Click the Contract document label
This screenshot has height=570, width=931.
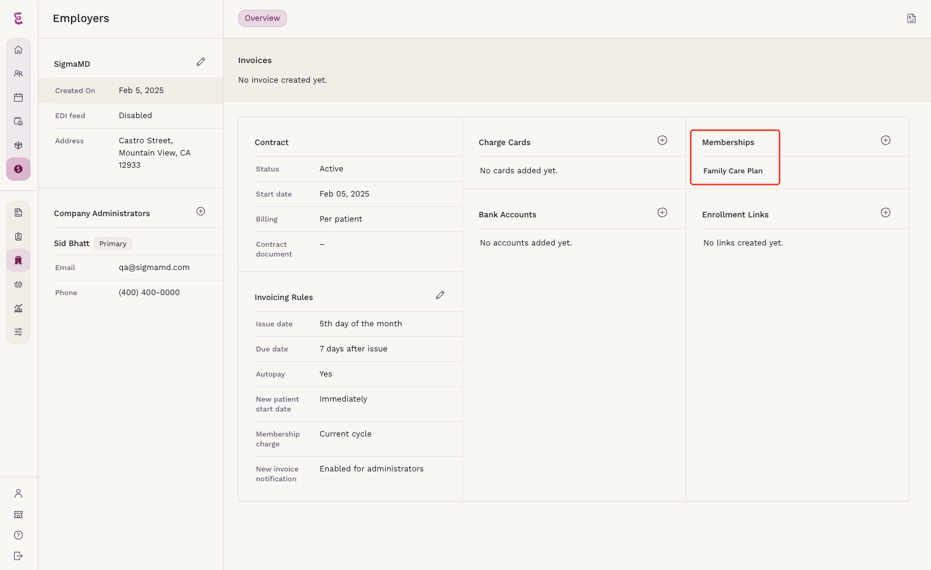tap(274, 249)
